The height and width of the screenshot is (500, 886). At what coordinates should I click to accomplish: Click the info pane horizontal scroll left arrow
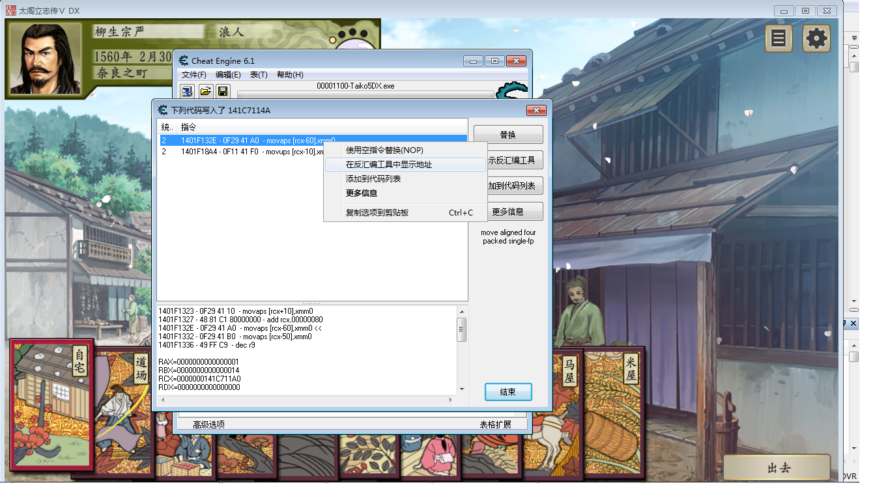pos(162,399)
